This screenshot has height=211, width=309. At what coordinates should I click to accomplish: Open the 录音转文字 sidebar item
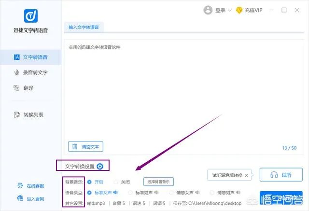tap(31, 72)
